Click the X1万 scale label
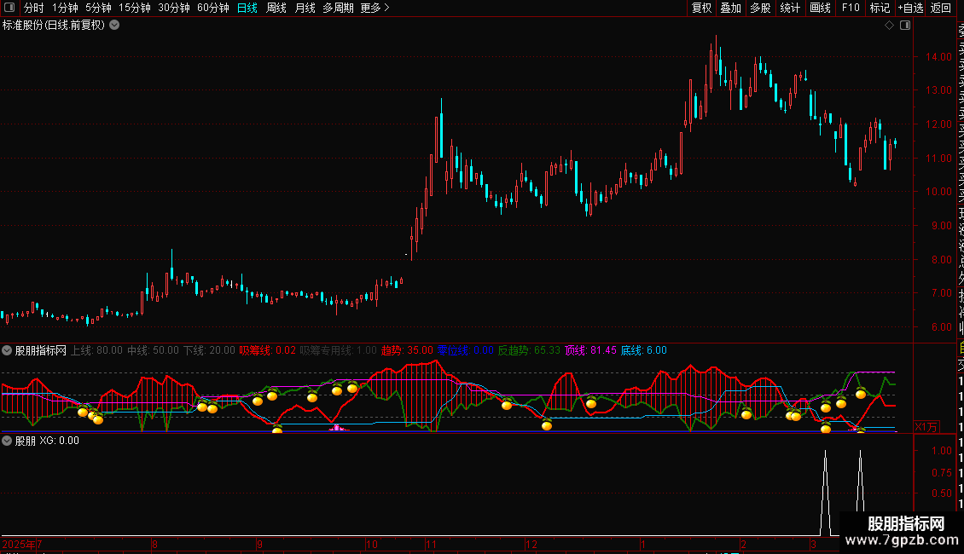This screenshot has height=554, width=964. tap(926, 427)
